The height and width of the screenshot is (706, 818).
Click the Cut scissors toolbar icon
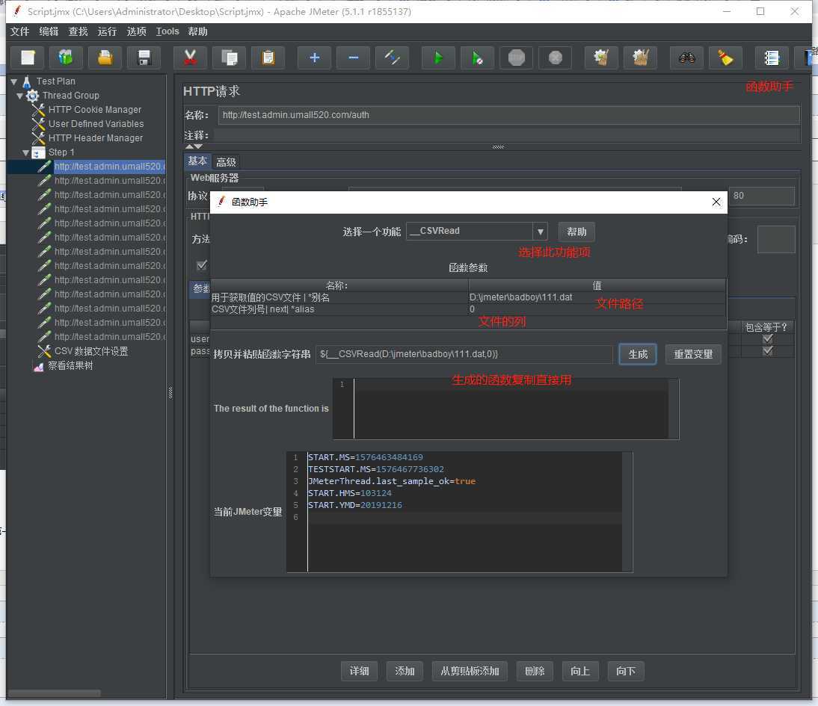(x=190, y=58)
